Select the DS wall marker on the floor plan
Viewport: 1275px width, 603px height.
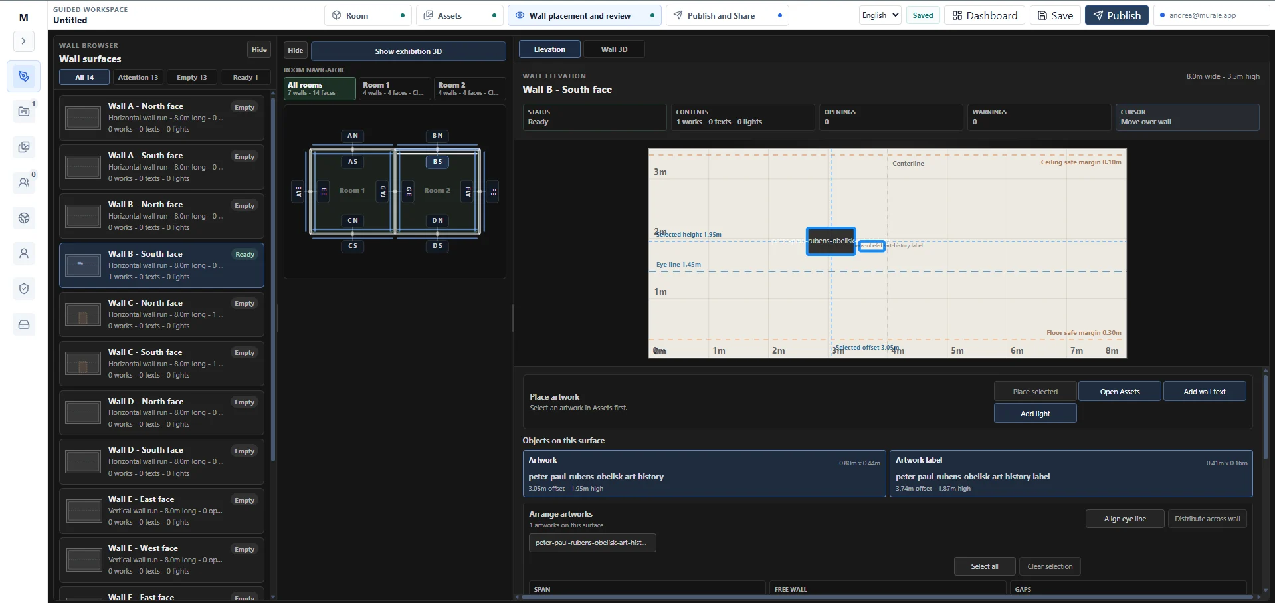(437, 246)
